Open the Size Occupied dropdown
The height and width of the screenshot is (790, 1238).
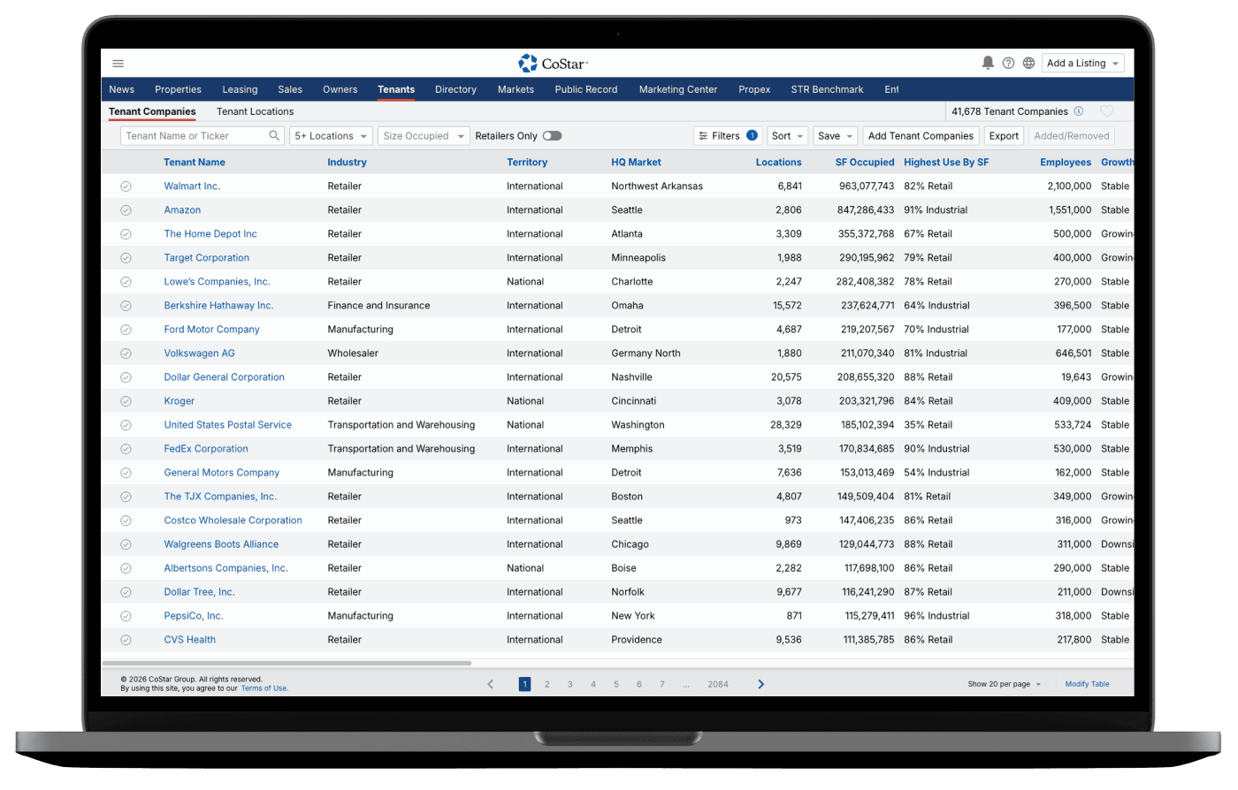422,136
